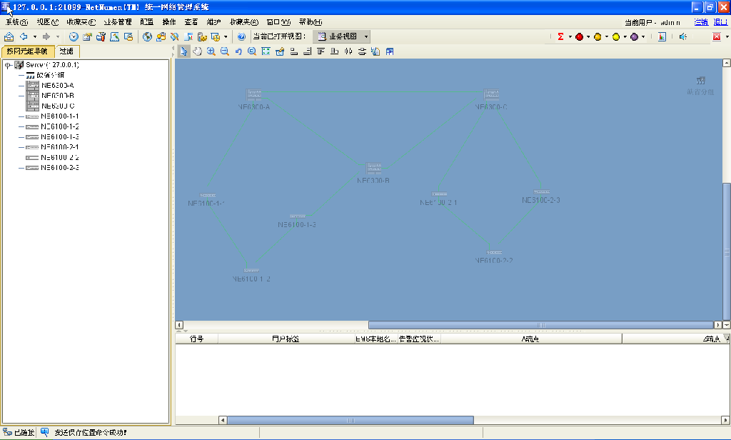The image size is (731, 440).
Task: Click the yellow minor alarm indicator
Action: tap(616, 37)
